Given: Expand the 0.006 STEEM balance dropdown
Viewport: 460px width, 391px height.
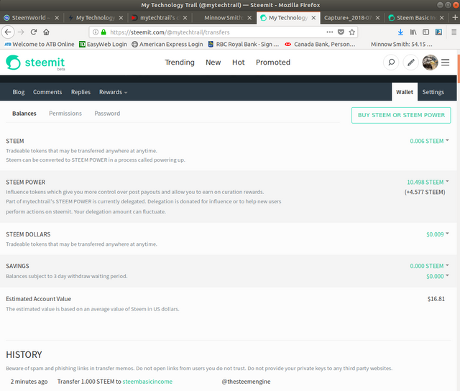Looking at the screenshot, I should 429,141.
